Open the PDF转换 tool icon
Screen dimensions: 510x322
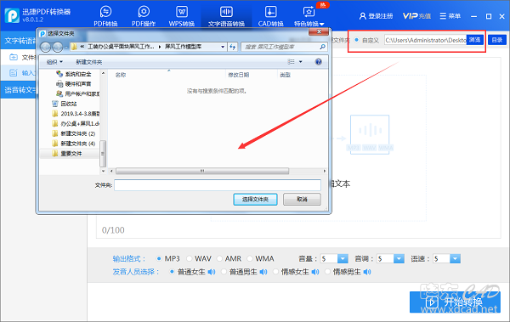105,12
